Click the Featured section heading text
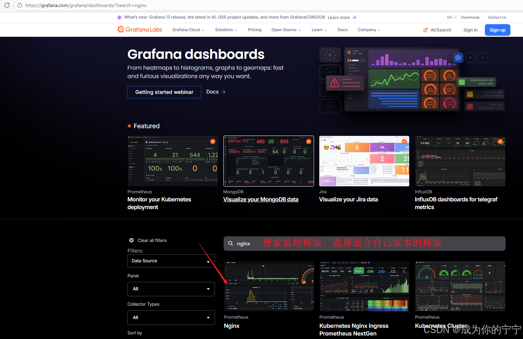The image size is (523, 339). click(147, 126)
